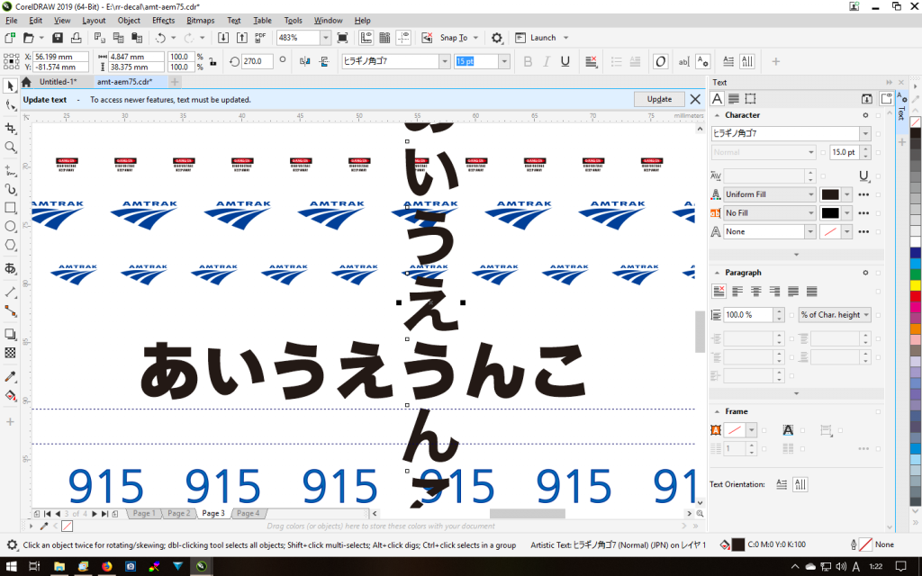The height and width of the screenshot is (576, 922).
Task: Collapse the Frame section
Action: (717, 411)
